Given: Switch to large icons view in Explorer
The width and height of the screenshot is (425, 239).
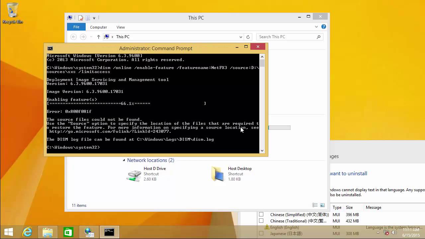Looking at the screenshot, I should [322, 205].
